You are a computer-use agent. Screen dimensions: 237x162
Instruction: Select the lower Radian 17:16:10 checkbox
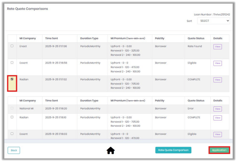tap(12, 117)
